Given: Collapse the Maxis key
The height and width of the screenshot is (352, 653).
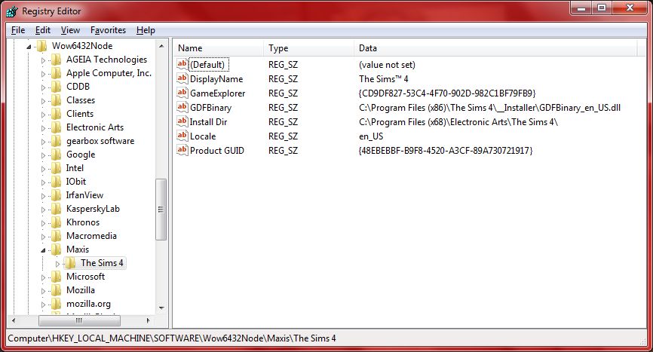Looking at the screenshot, I should click(x=43, y=250).
